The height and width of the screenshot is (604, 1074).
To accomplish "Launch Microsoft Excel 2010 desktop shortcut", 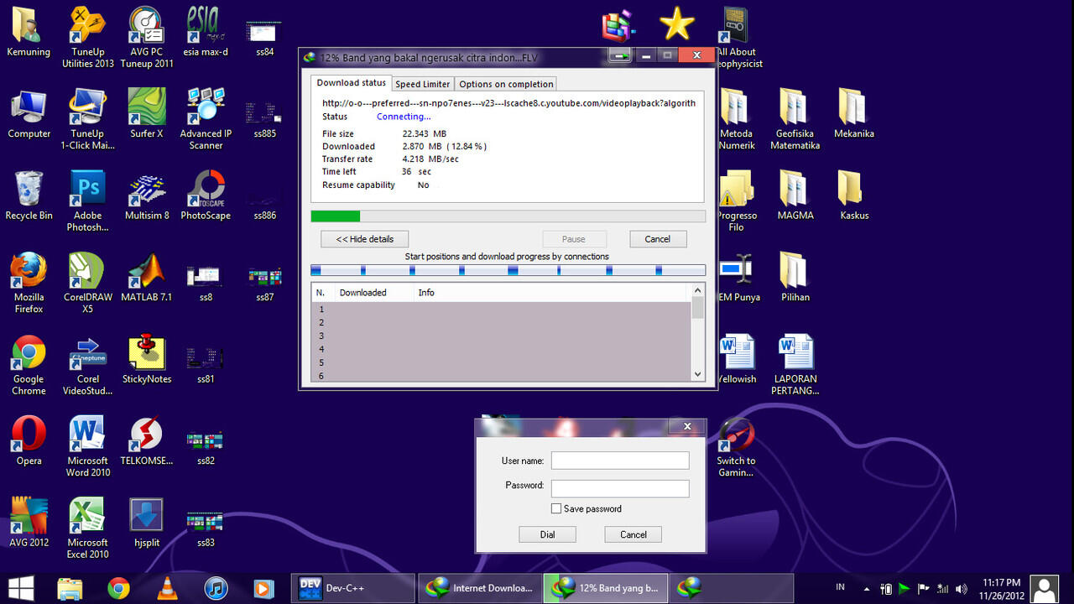I will tap(87, 529).
